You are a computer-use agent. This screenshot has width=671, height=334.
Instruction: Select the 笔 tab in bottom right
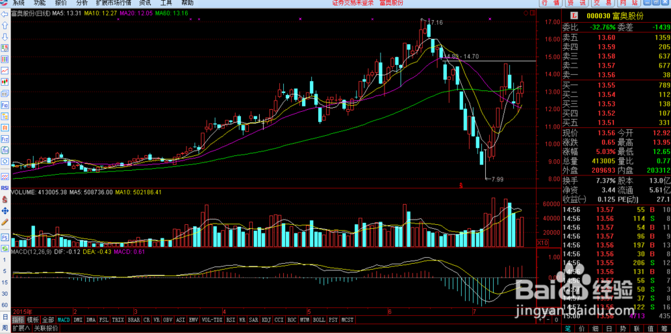[x=568, y=329]
